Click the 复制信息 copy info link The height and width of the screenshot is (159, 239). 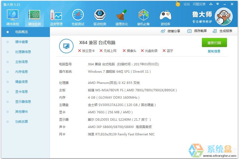pos(214,51)
